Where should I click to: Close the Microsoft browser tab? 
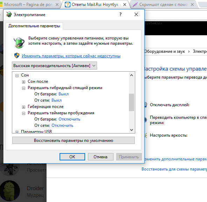click(57, 5)
